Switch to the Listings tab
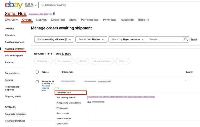This screenshot has height=127, width=200. [41, 20]
